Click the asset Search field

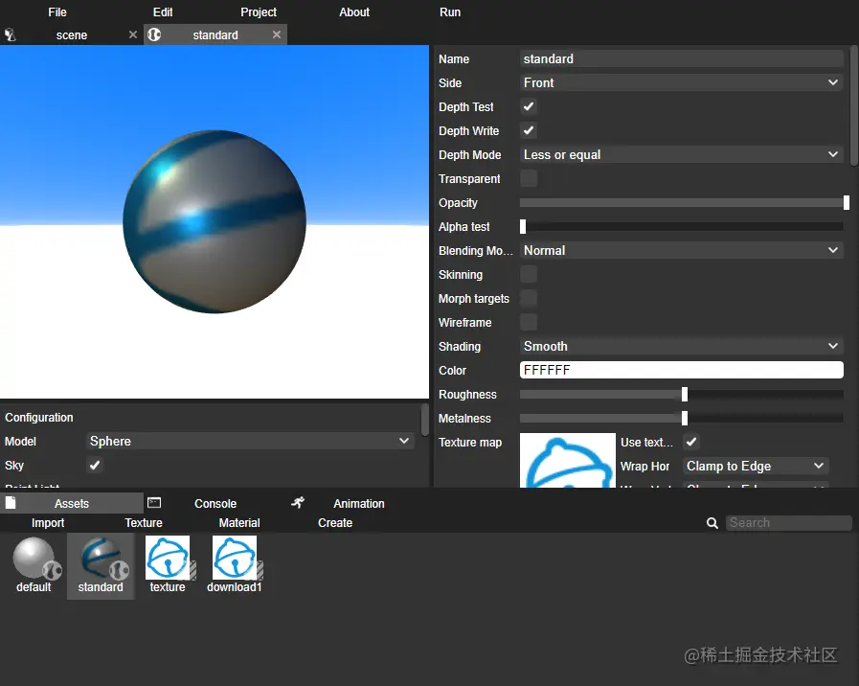(789, 523)
